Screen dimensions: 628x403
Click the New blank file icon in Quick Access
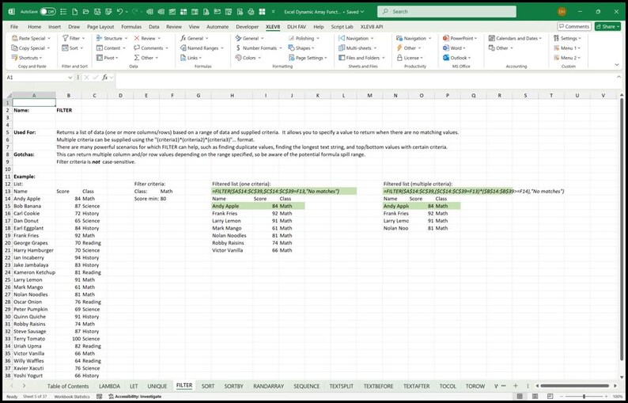pos(74,12)
